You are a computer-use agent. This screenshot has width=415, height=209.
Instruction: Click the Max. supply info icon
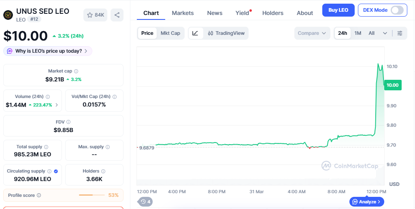108,147
